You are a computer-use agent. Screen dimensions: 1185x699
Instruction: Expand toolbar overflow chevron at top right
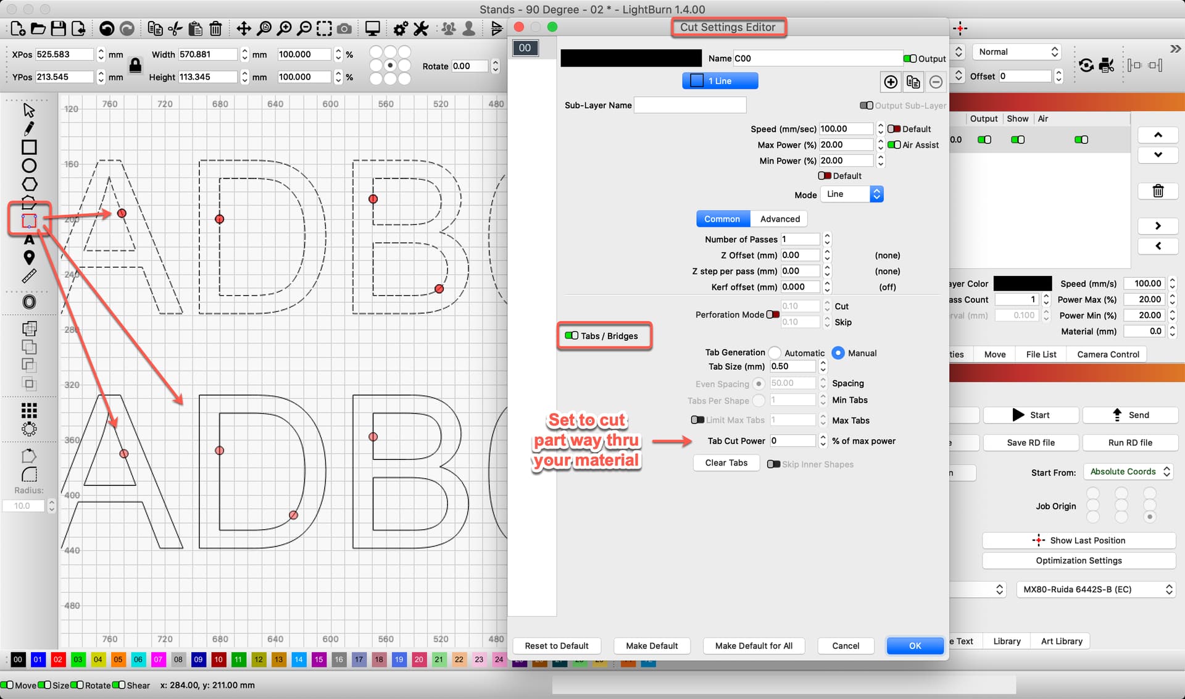1175,49
